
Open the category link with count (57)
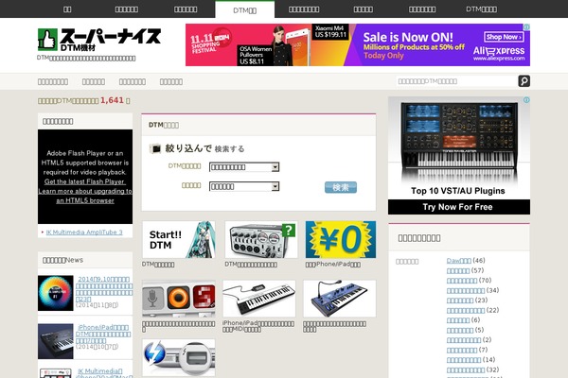[x=458, y=270]
